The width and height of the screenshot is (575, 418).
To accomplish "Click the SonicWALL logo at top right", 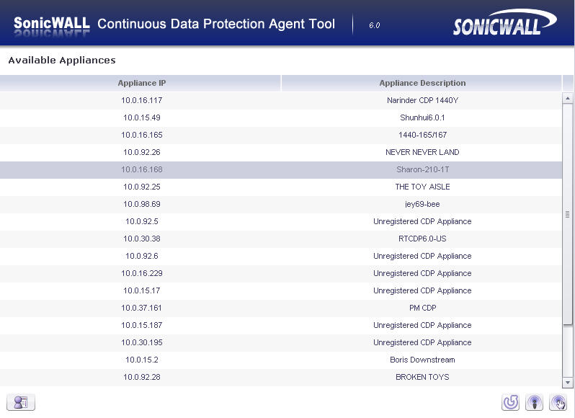I will pyautogui.click(x=505, y=23).
